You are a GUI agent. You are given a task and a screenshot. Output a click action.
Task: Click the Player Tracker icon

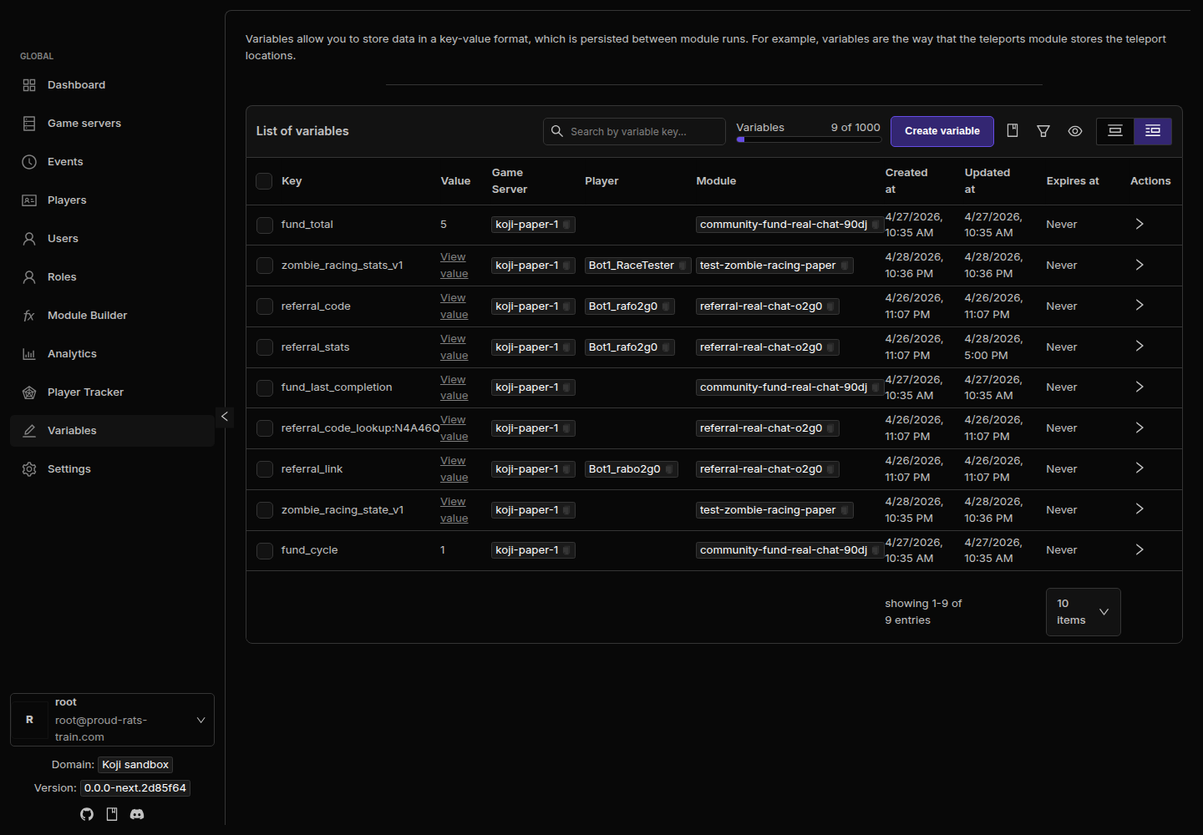[x=29, y=392]
